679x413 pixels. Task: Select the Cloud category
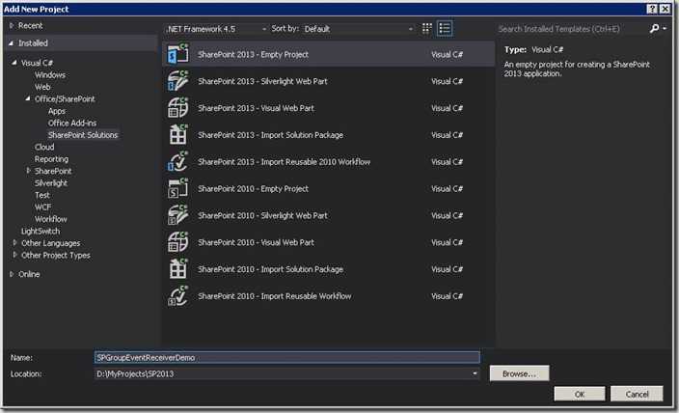pyautogui.click(x=44, y=147)
